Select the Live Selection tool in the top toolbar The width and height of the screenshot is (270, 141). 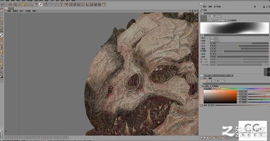[15, 5]
